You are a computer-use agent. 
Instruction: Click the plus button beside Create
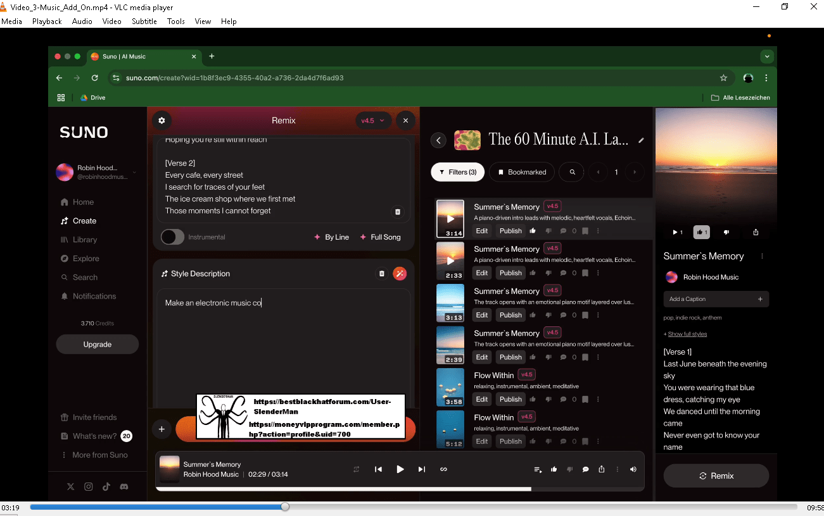click(162, 429)
